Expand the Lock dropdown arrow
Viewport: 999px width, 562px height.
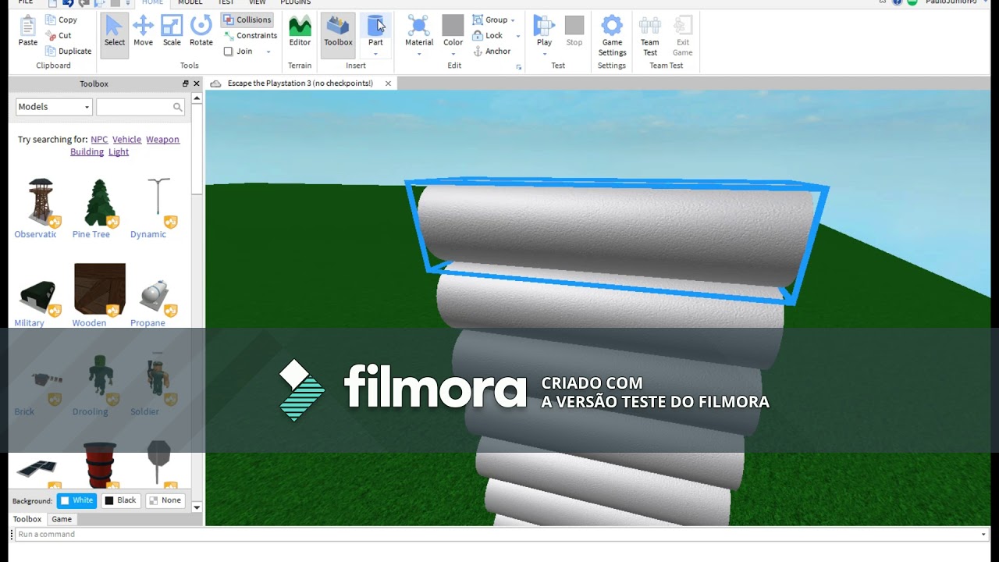click(x=517, y=36)
